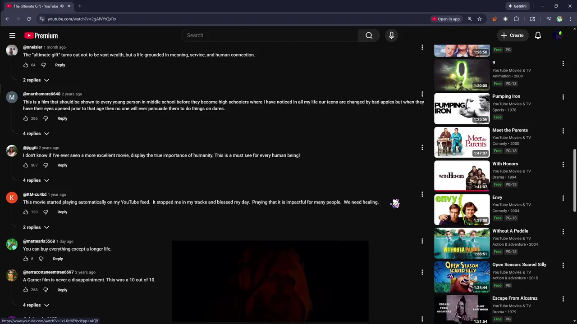The width and height of the screenshot is (577, 324).
Task: Open @marthamora6648 profile avatar
Action: click(12, 97)
